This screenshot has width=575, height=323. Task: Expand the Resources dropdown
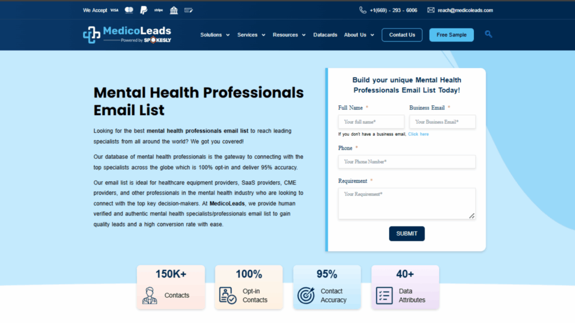click(x=285, y=35)
